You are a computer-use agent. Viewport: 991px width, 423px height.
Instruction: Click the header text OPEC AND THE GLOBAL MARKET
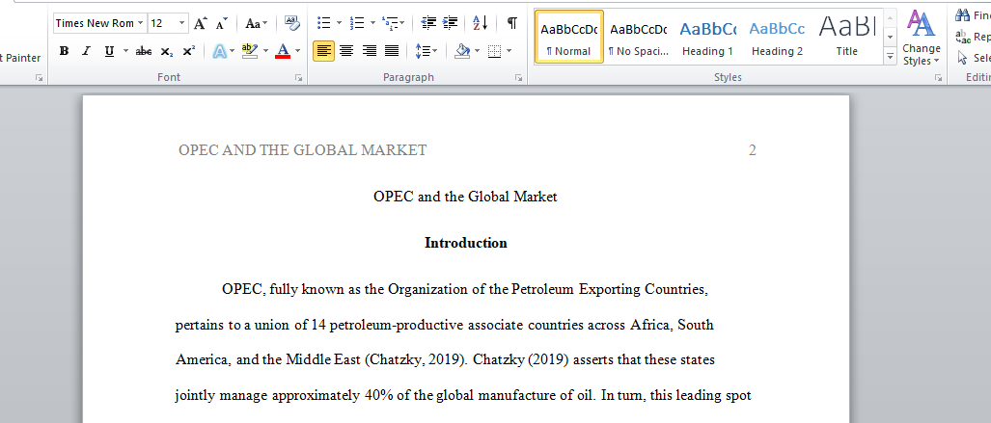click(x=303, y=150)
